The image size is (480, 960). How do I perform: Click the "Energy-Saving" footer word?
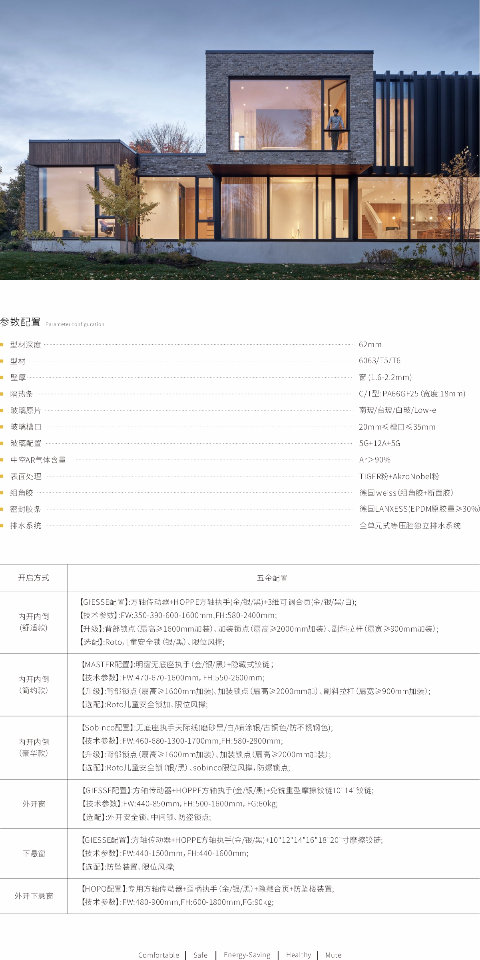point(247,955)
